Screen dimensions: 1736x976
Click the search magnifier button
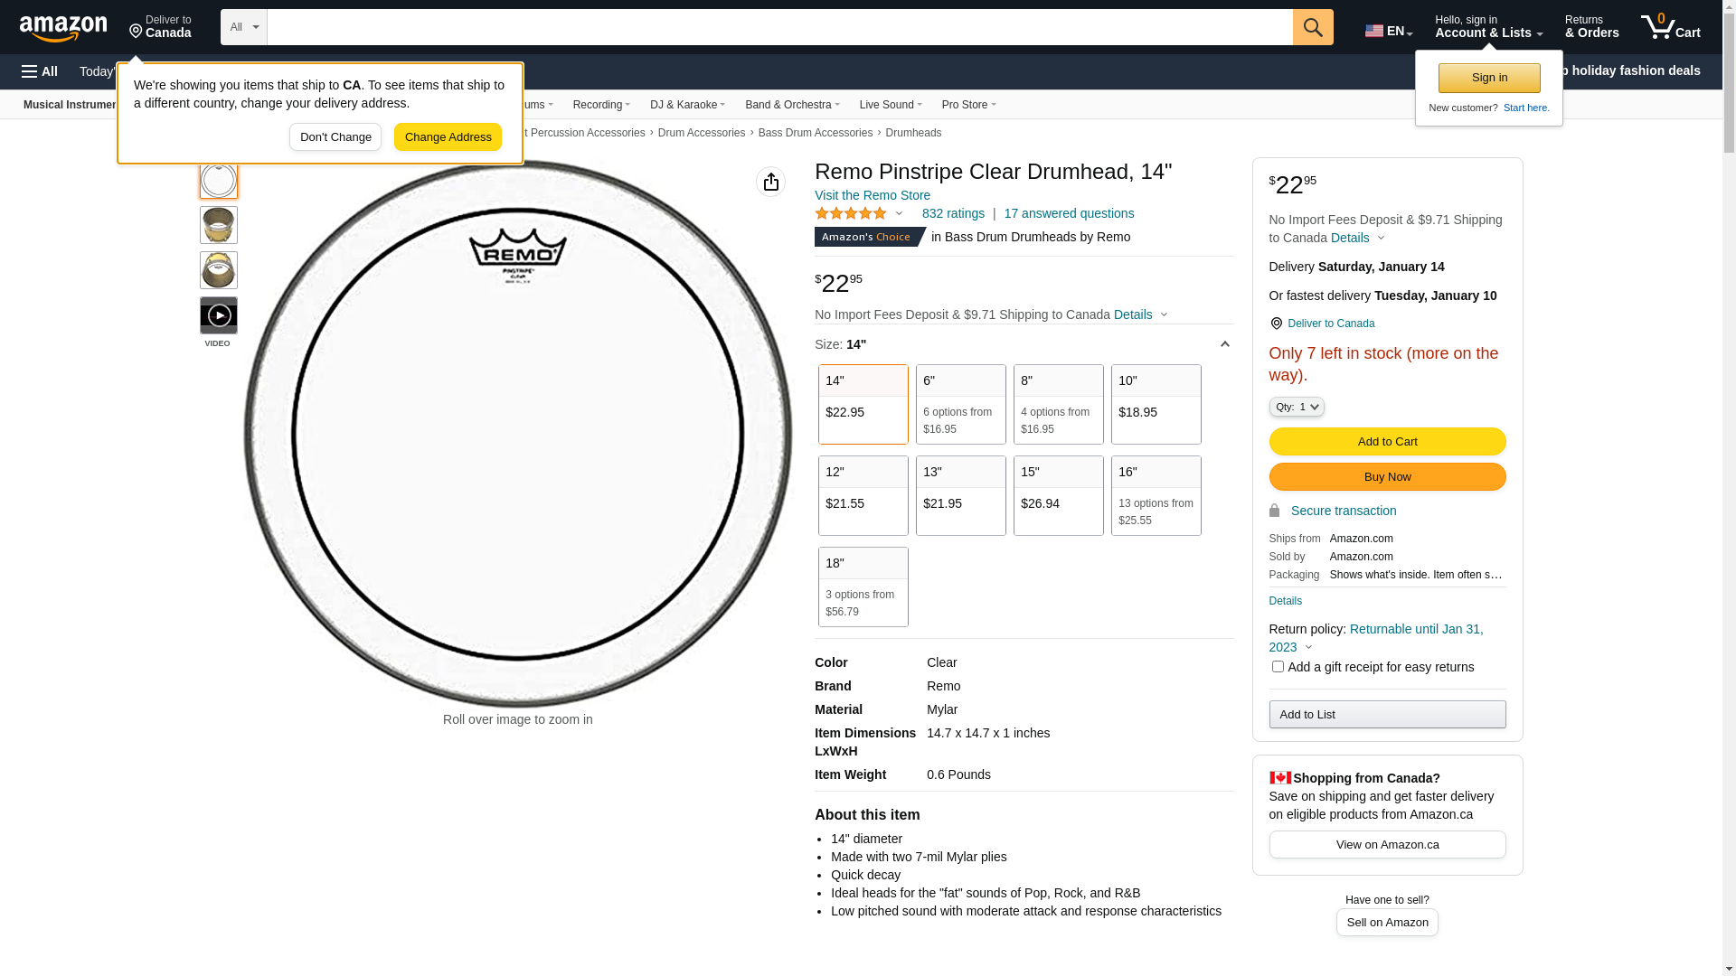click(1312, 27)
